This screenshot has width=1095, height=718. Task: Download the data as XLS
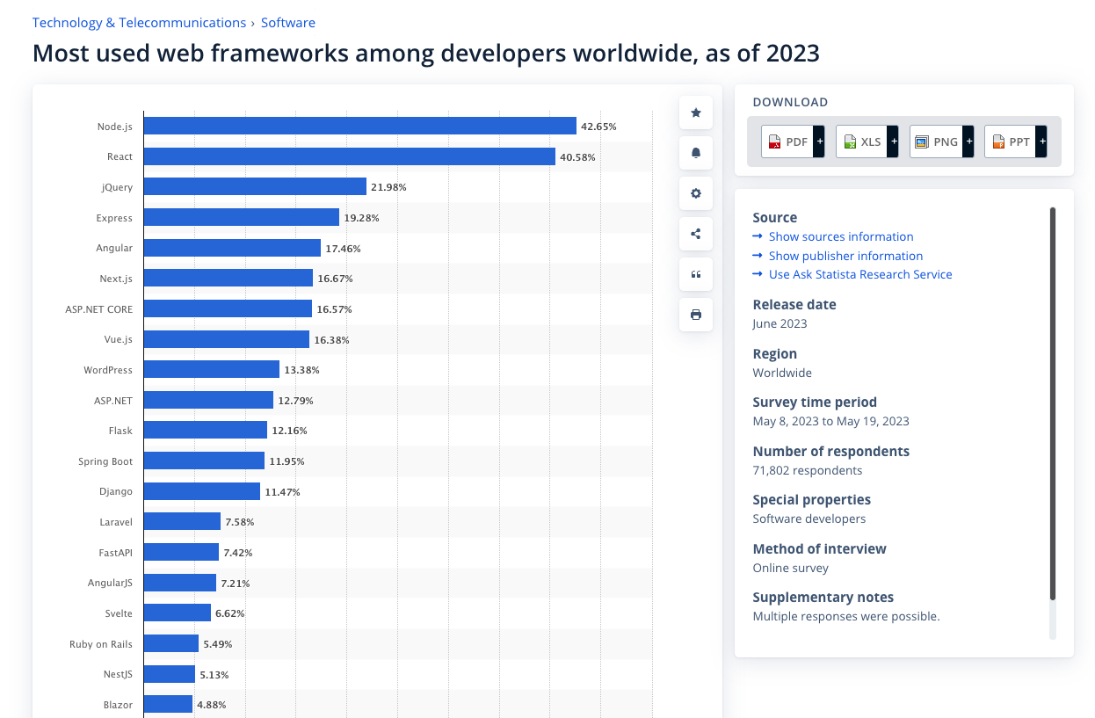861,141
